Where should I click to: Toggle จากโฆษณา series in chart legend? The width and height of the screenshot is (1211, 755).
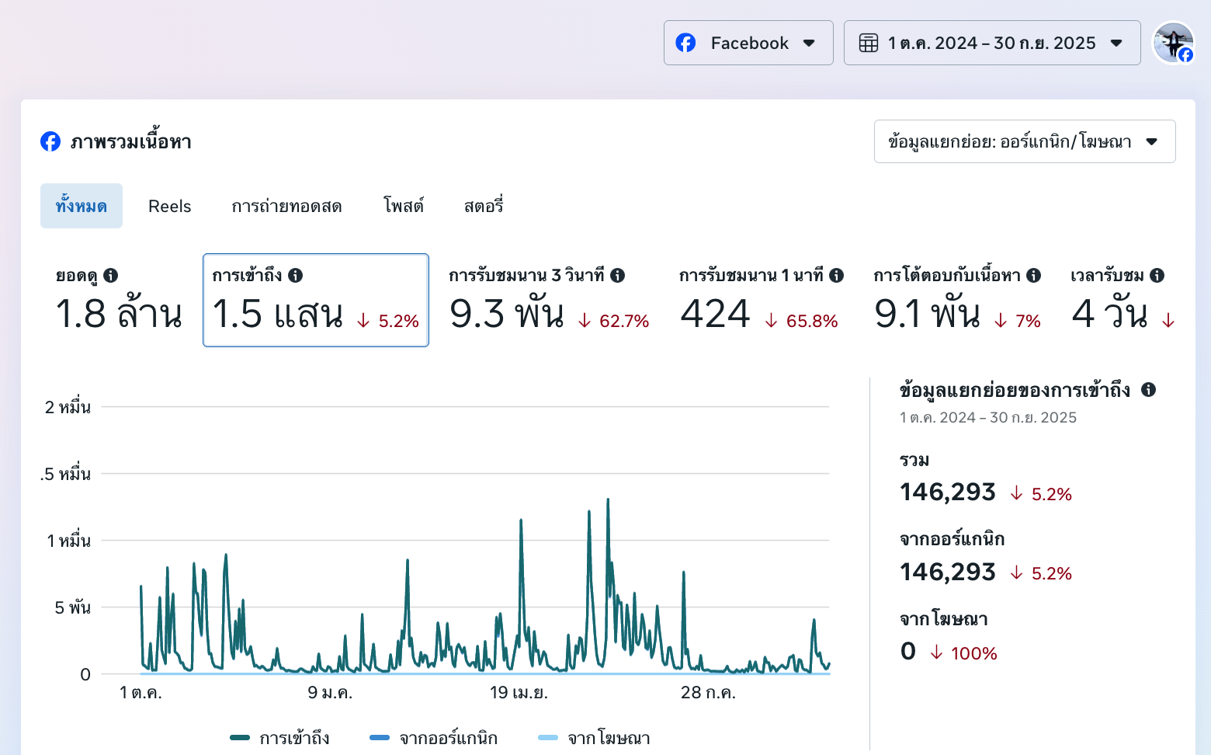[595, 738]
